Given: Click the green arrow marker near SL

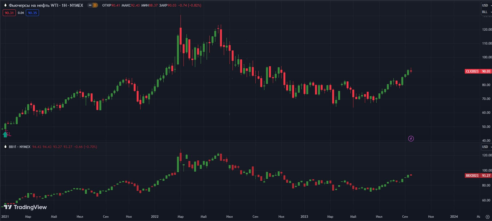Looking at the screenshot, I should click(5, 134).
